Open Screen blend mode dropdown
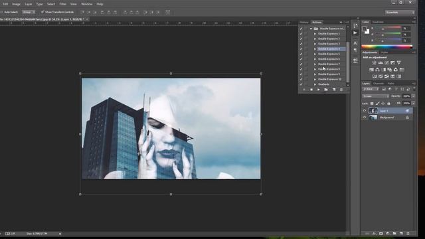 (x=375, y=96)
